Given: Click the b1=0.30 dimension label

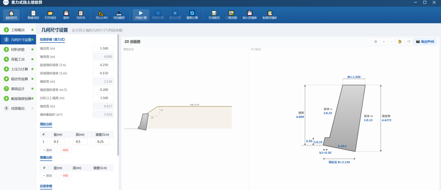Looking at the screenshot, I should 325,153.
